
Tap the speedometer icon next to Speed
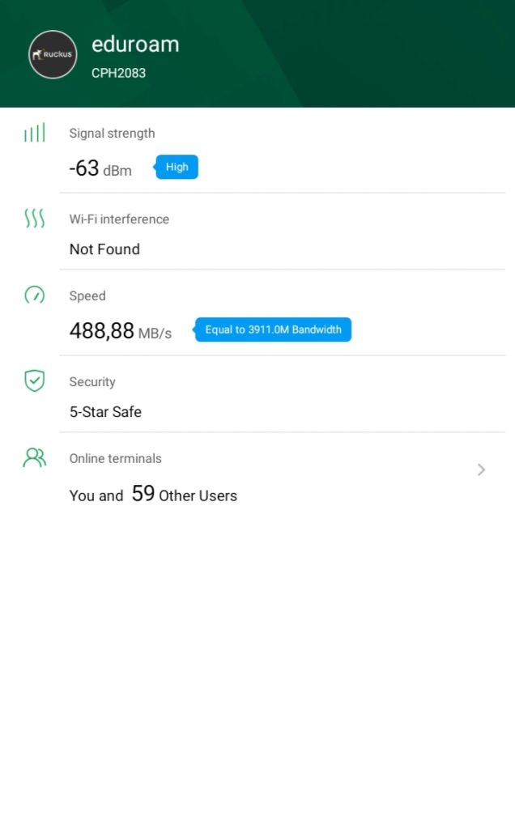[34, 295]
